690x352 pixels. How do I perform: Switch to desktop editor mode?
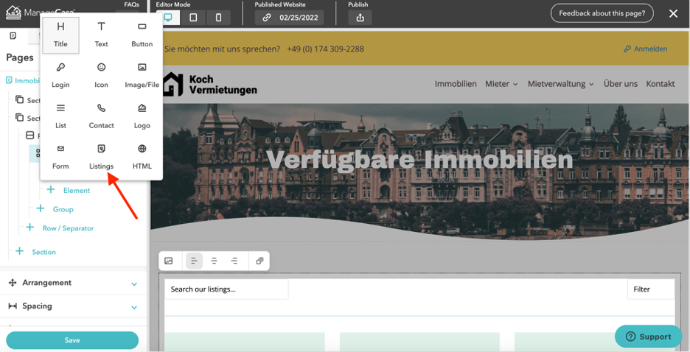click(168, 18)
